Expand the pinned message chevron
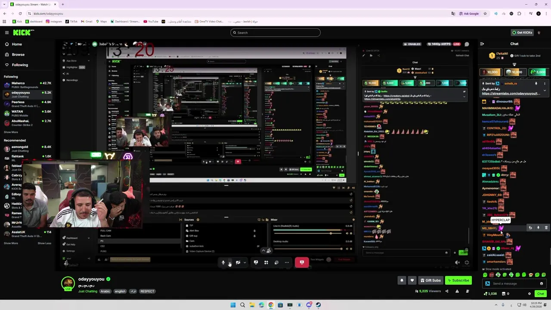 click(545, 90)
